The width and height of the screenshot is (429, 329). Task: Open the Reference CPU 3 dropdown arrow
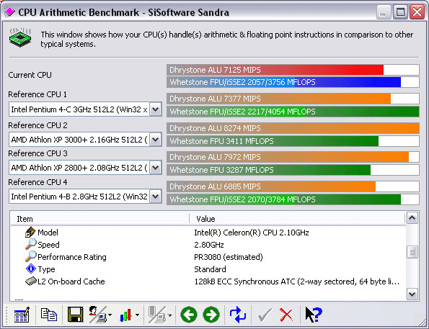point(156,168)
